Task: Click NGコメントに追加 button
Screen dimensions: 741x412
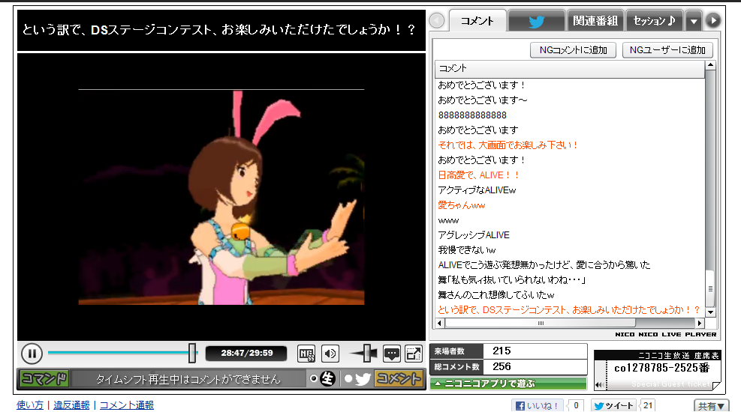Action: [x=574, y=50]
